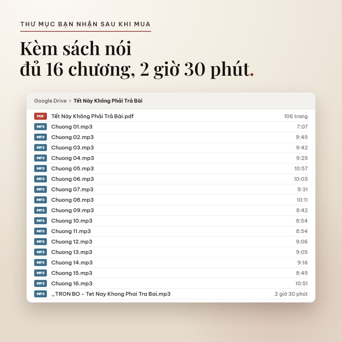Go to Google Drive in the breadcrumb
This screenshot has height=342, width=342.
point(50,101)
